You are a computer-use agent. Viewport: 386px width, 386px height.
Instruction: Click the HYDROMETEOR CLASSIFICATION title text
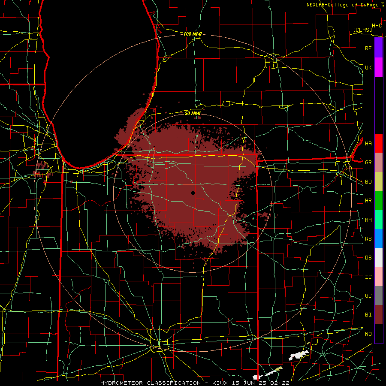click(x=151, y=383)
